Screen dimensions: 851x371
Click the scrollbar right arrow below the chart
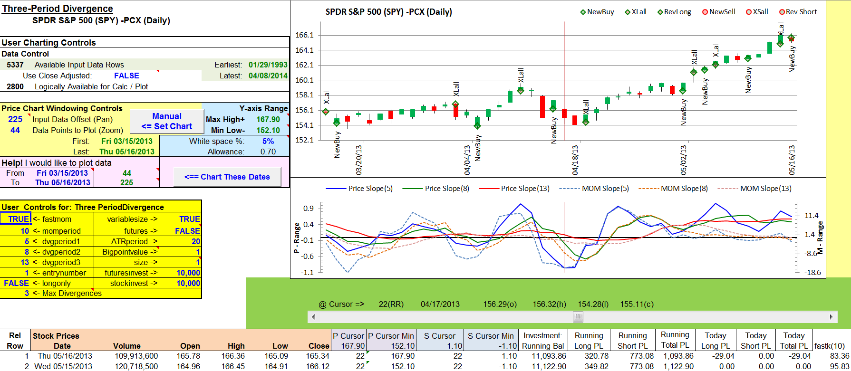[x=831, y=317]
